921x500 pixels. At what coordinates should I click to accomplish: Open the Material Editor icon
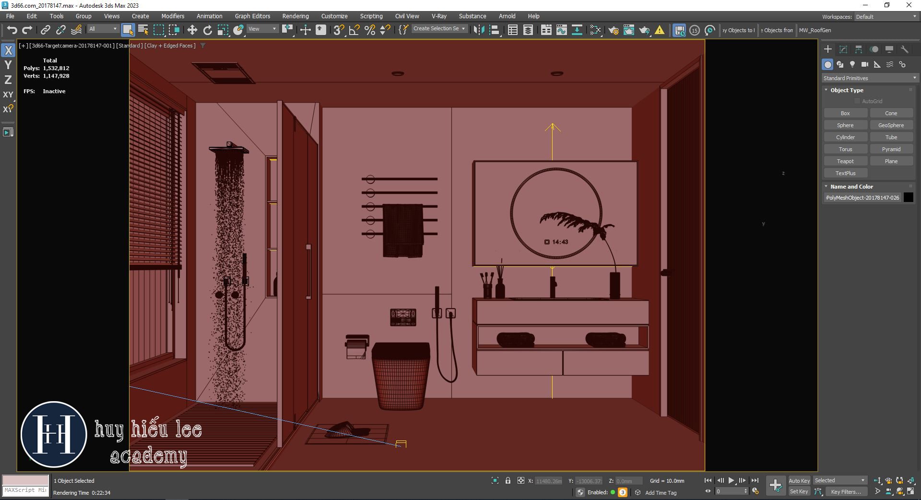coord(596,30)
